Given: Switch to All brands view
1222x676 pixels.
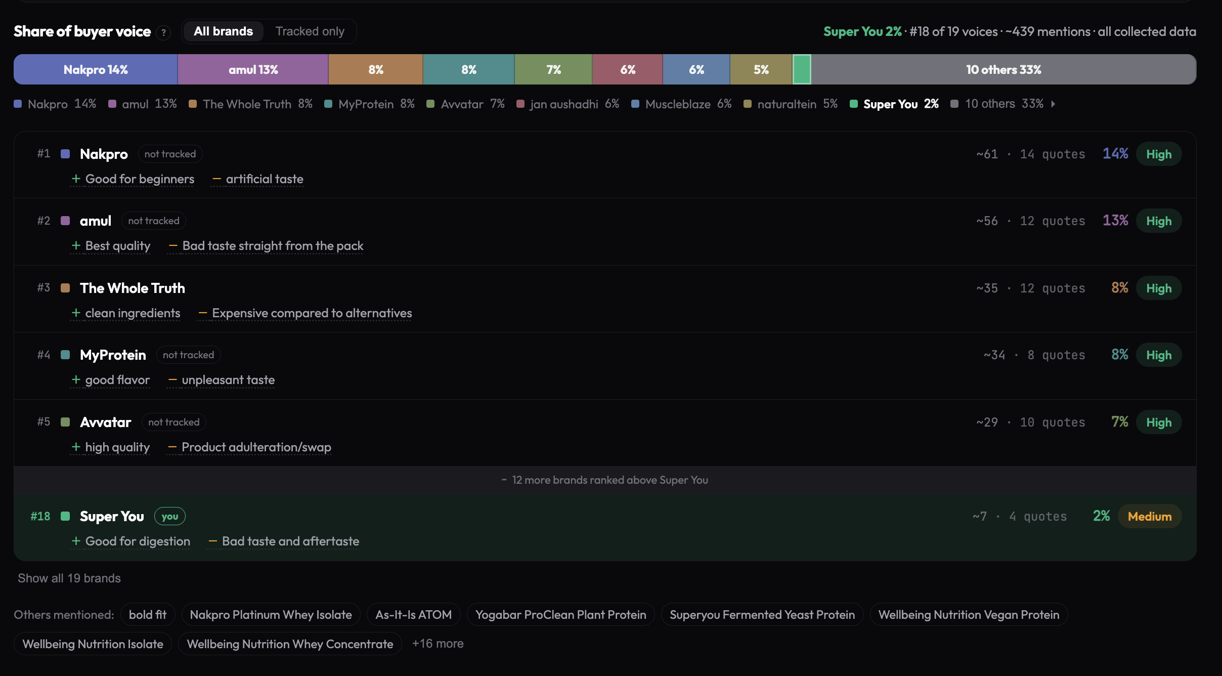Looking at the screenshot, I should (x=223, y=31).
